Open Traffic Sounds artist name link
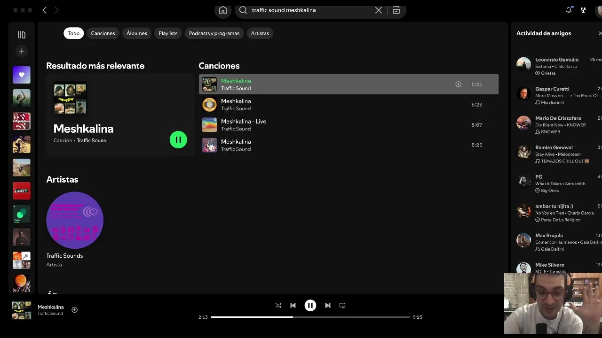The image size is (602, 338). [x=64, y=256]
